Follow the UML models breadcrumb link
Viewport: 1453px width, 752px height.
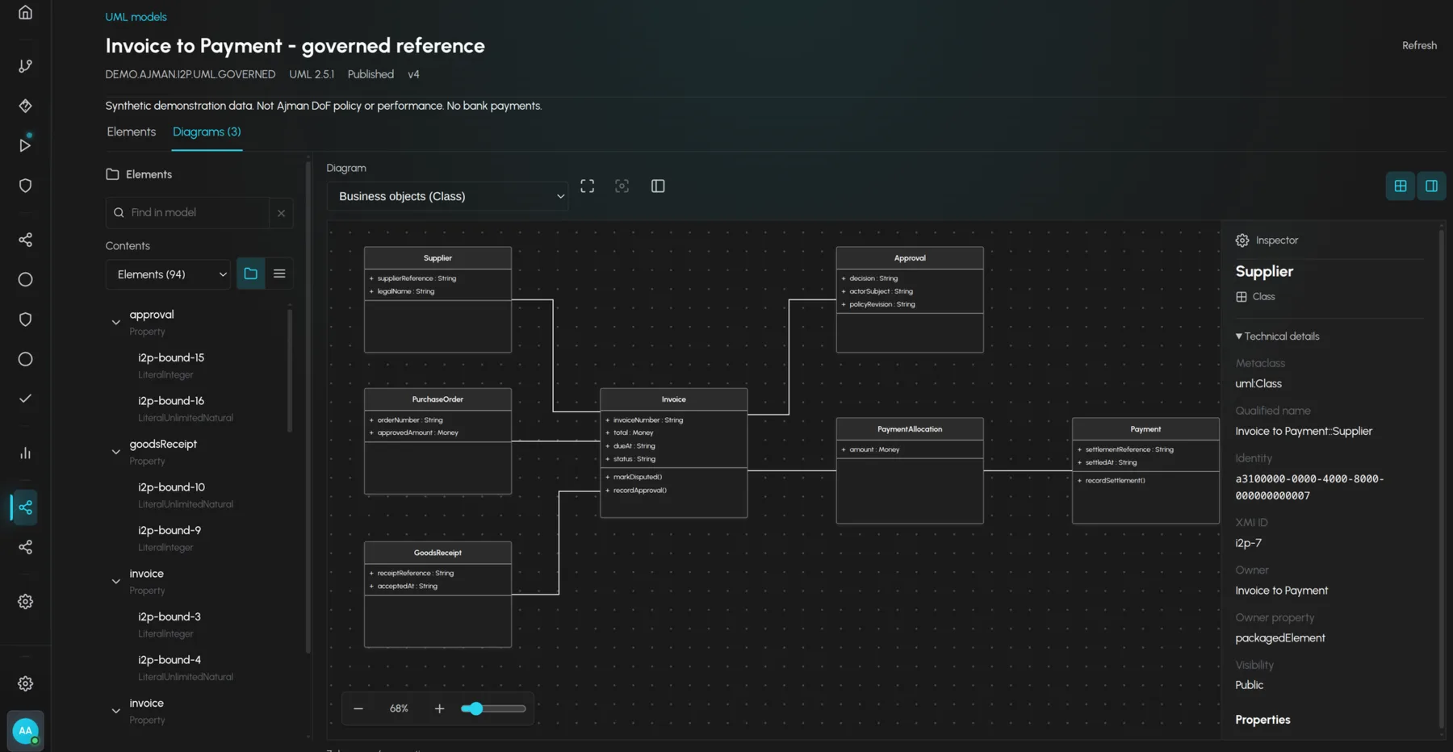pyautogui.click(x=136, y=17)
